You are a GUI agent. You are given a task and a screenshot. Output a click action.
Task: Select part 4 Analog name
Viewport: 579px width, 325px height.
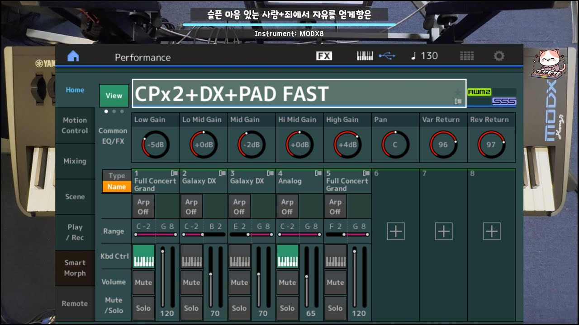tap(289, 181)
